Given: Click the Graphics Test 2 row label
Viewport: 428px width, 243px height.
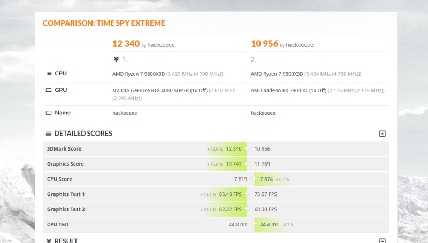Looking at the screenshot, I should (x=66, y=209).
